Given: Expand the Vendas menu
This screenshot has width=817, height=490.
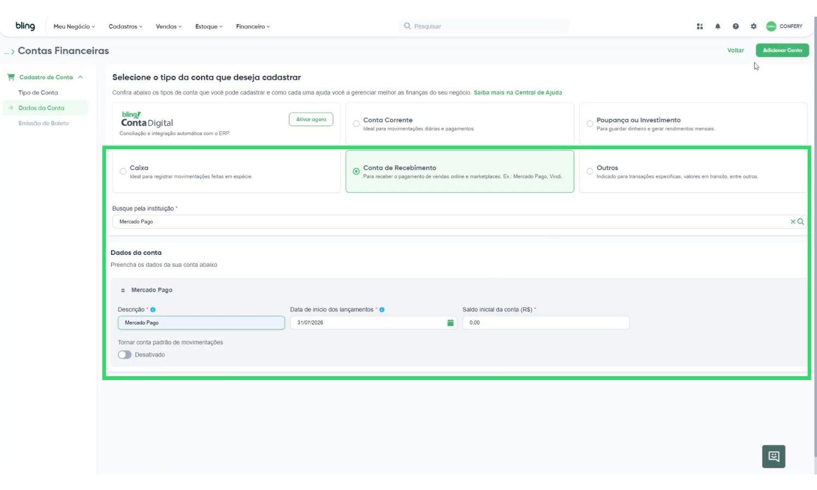Looking at the screenshot, I should point(169,27).
